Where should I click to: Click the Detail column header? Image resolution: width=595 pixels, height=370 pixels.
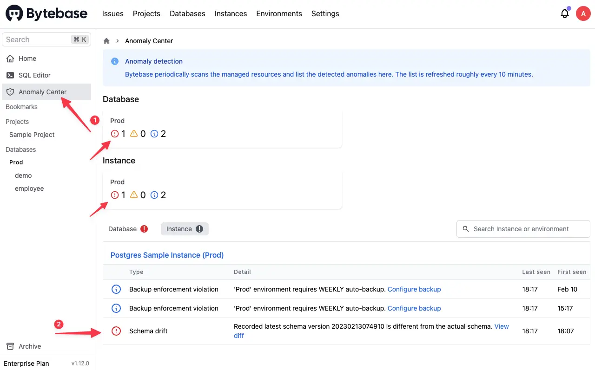point(242,272)
